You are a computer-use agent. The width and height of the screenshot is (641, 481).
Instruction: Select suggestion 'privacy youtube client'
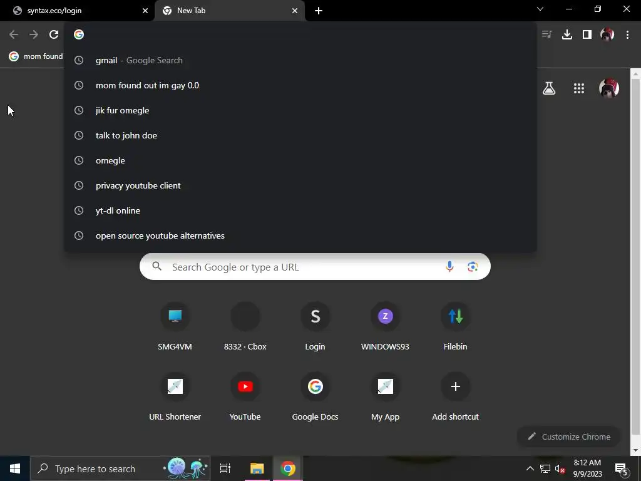300,185
